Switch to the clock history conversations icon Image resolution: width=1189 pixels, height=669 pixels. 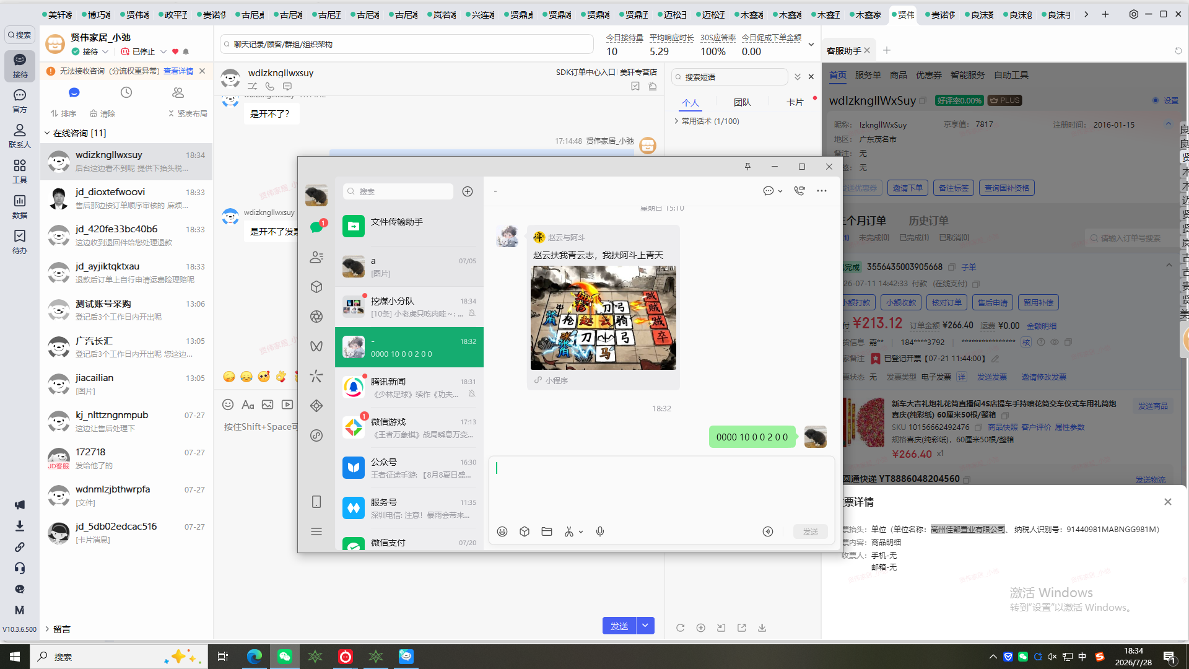(126, 92)
